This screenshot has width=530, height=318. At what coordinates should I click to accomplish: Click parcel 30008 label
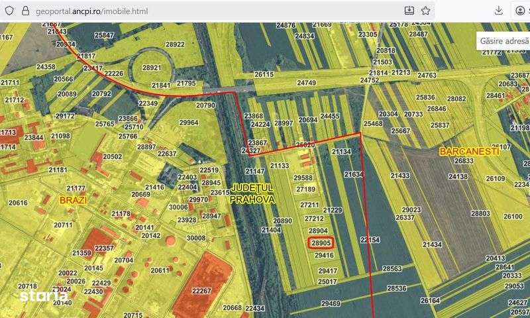pos(196,238)
